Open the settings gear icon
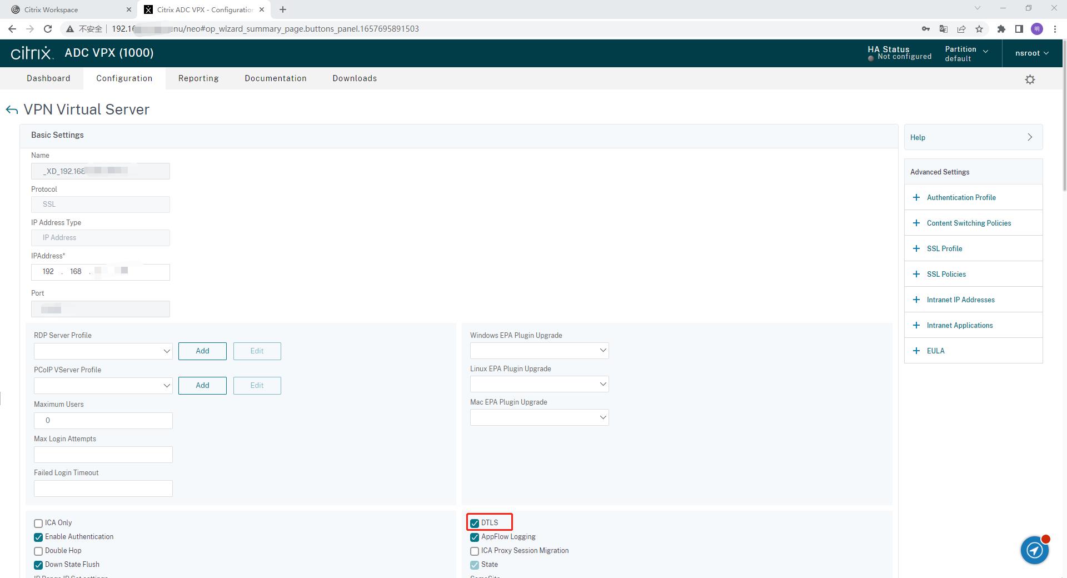Image resolution: width=1067 pixels, height=578 pixels. click(1030, 79)
